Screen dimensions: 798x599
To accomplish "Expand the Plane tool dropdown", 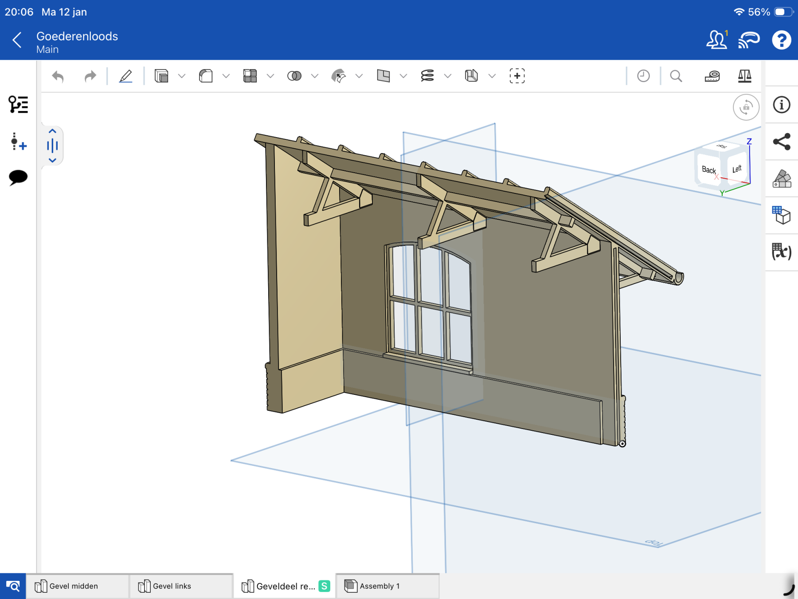I will click(403, 76).
